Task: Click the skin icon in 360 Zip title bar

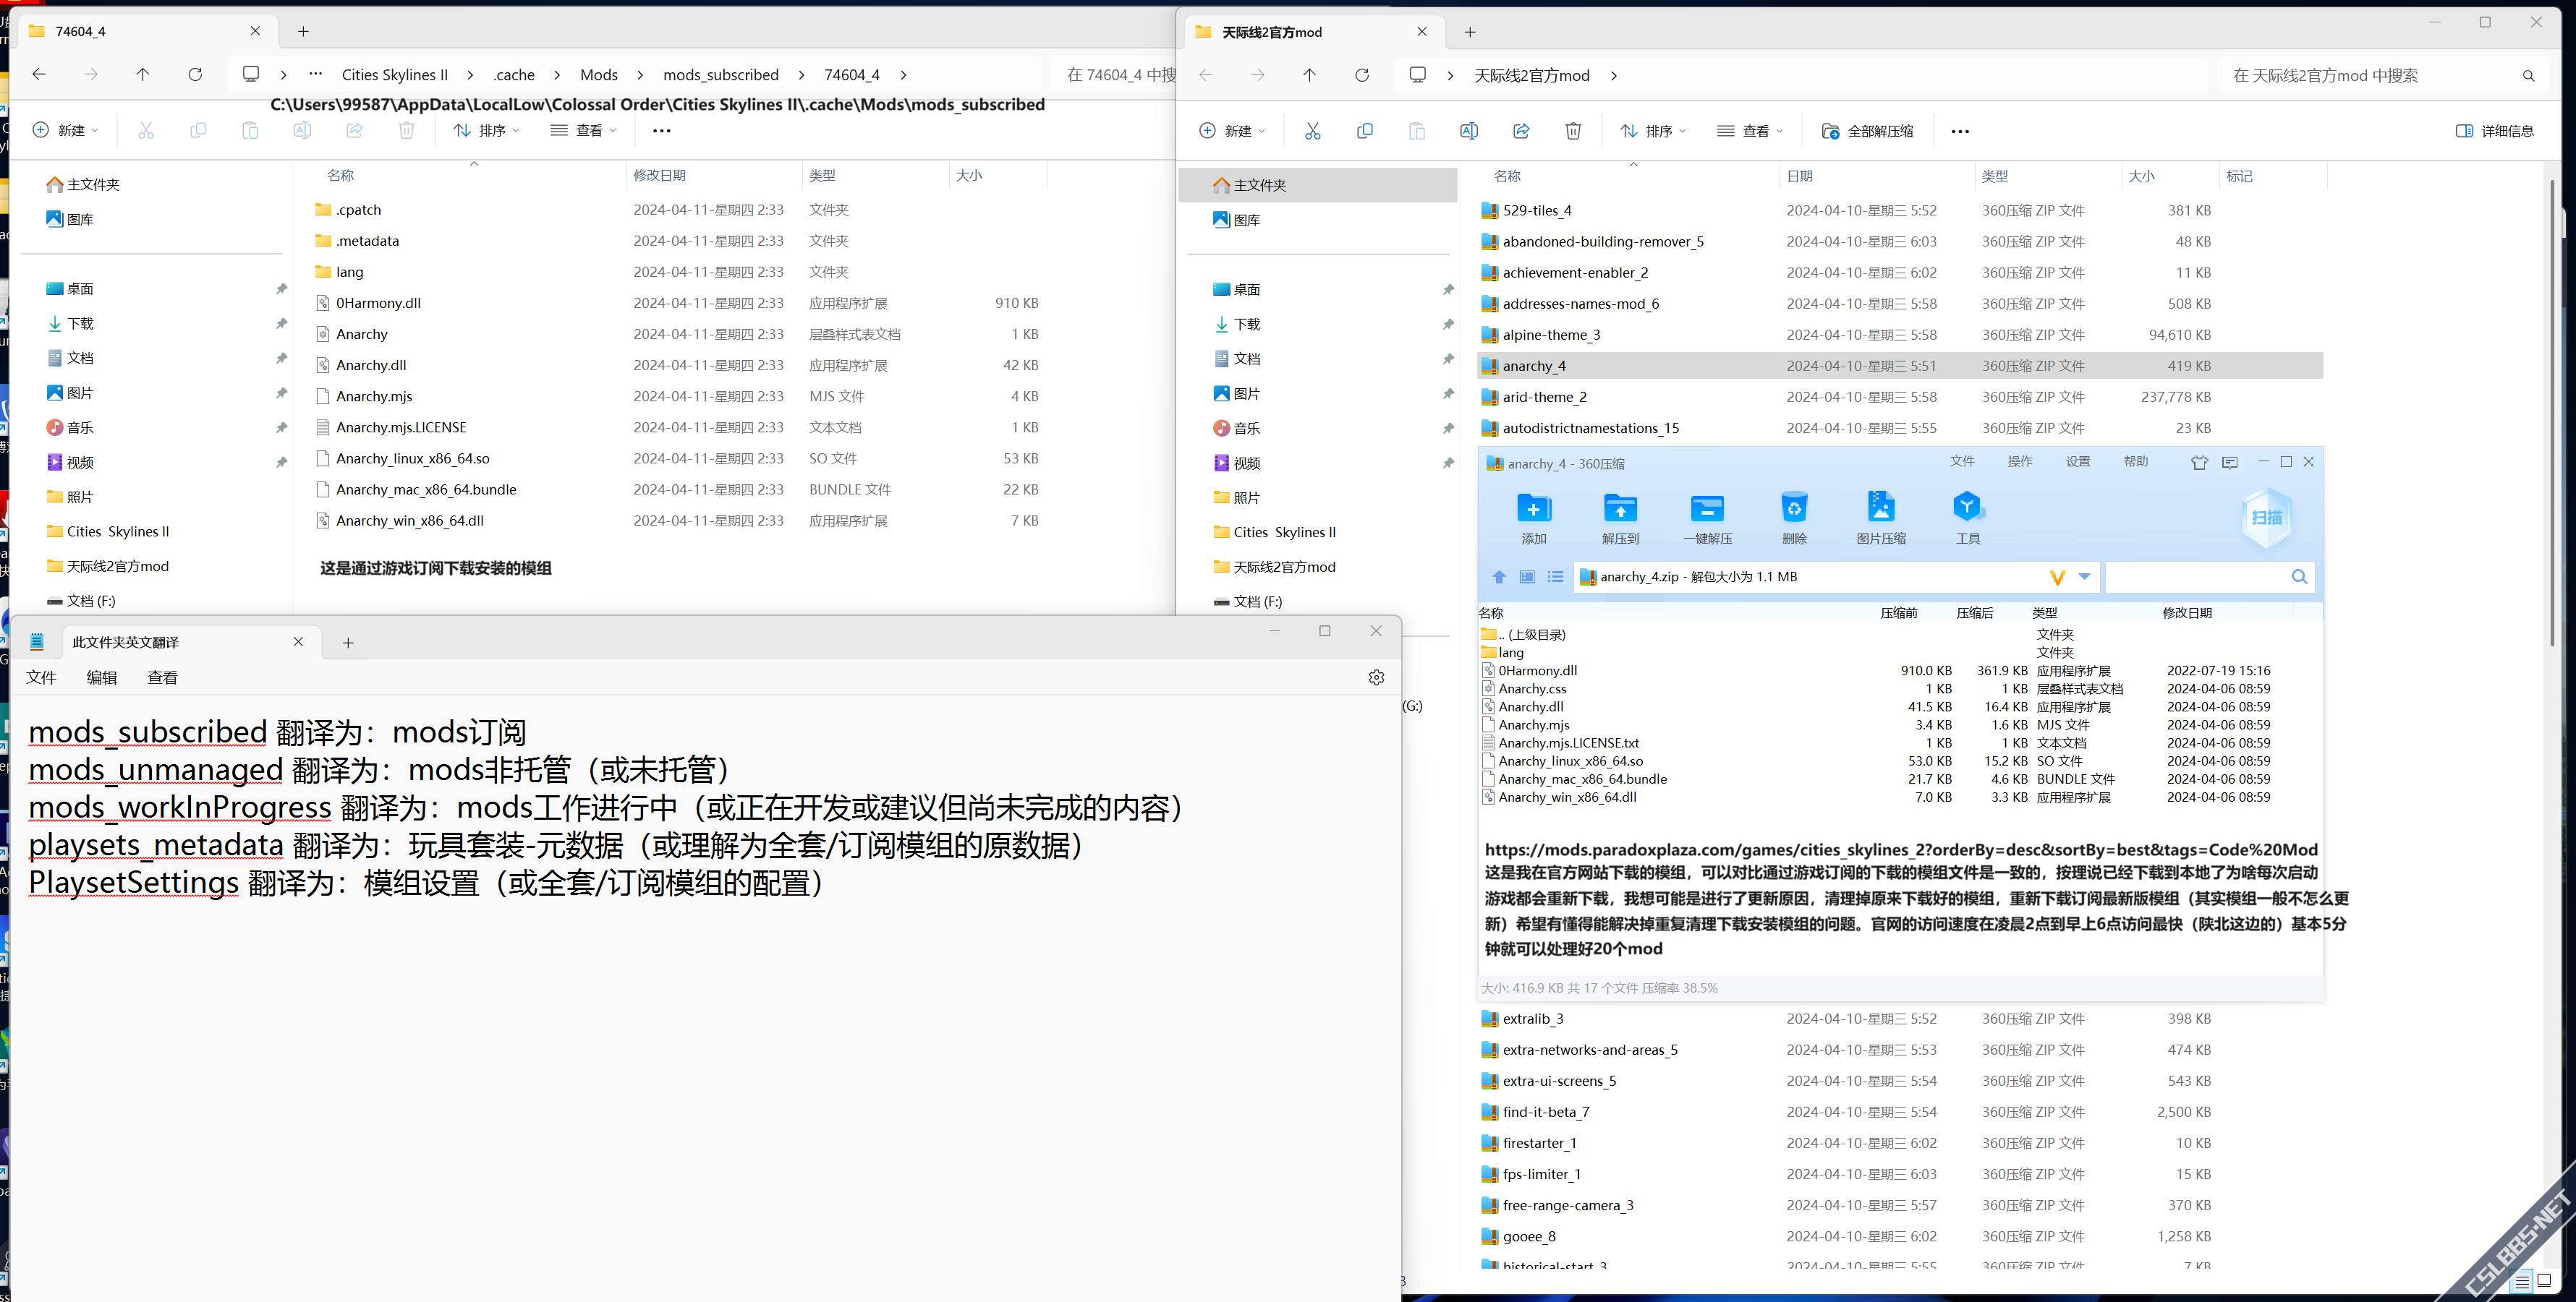Action: [2198, 463]
